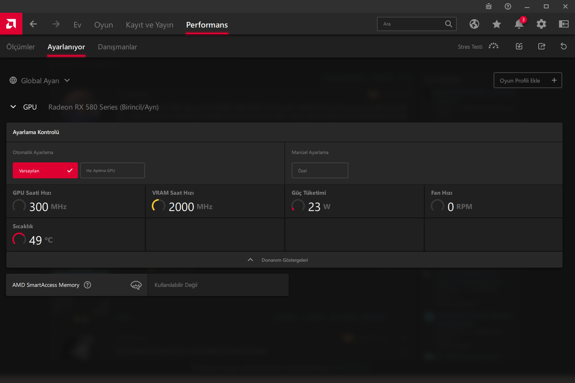Image resolution: width=575 pixels, height=383 pixels.
Task: Switch to the Ölçümler sub-tab
Action: click(21, 47)
